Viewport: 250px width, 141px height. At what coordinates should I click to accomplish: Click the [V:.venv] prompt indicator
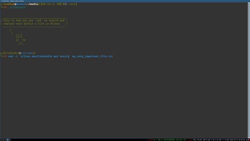click(70, 4)
